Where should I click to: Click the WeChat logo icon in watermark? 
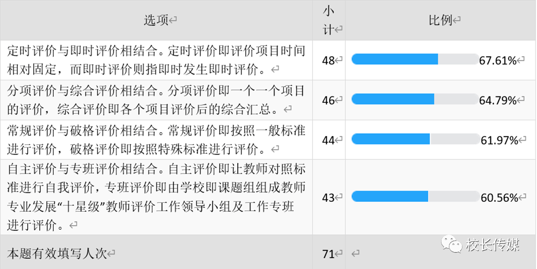[451, 244]
